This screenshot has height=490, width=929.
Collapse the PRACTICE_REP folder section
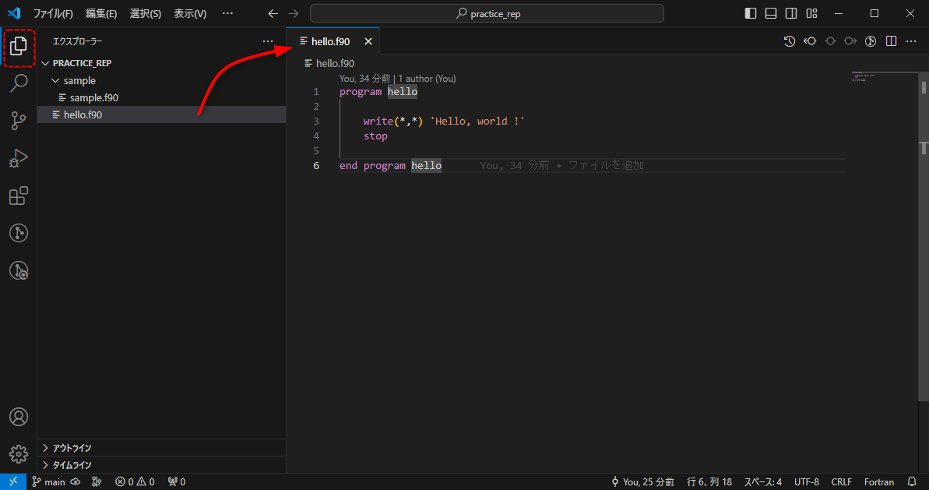tap(161, 63)
